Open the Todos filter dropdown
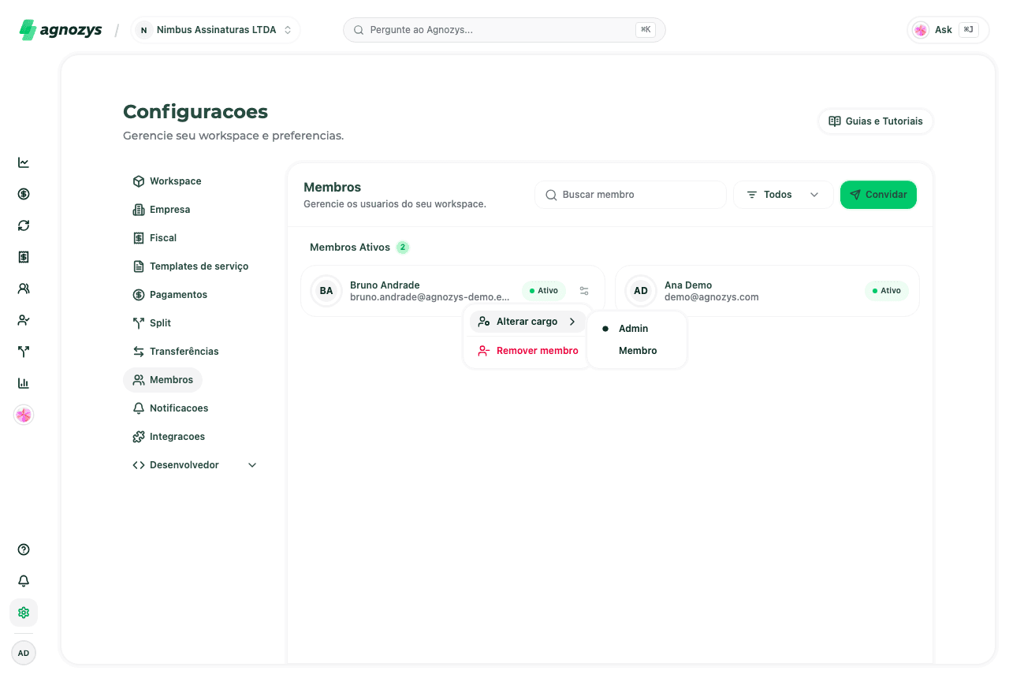 pos(783,195)
